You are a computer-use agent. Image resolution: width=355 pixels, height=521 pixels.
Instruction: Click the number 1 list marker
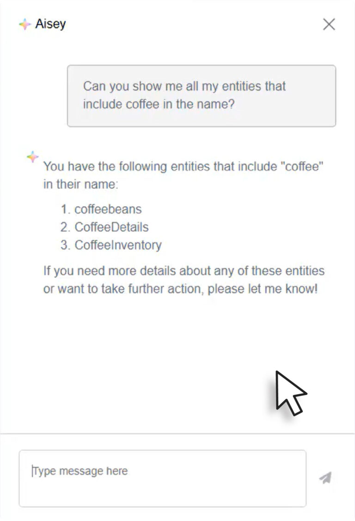pyautogui.click(x=65, y=209)
